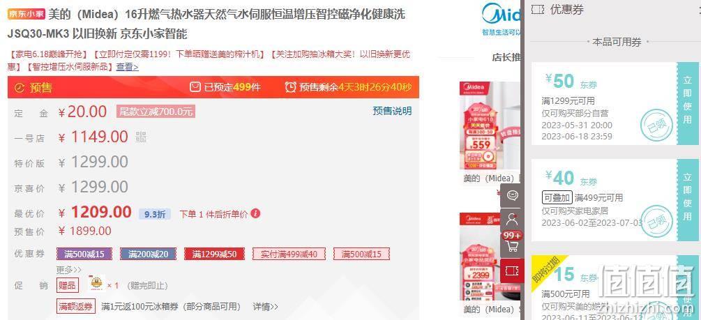Select the red coupon ticket sidebar icon
Image resolution: width=701 pixels, height=320 pixels.
513,271
